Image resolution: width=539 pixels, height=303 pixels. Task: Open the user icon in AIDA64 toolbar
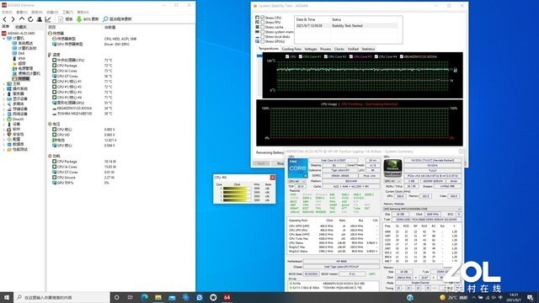[40, 19]
